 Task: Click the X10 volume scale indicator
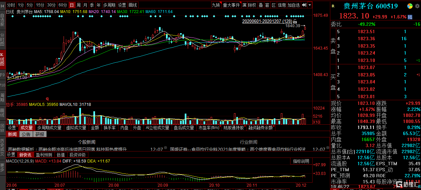click(316, 122)
